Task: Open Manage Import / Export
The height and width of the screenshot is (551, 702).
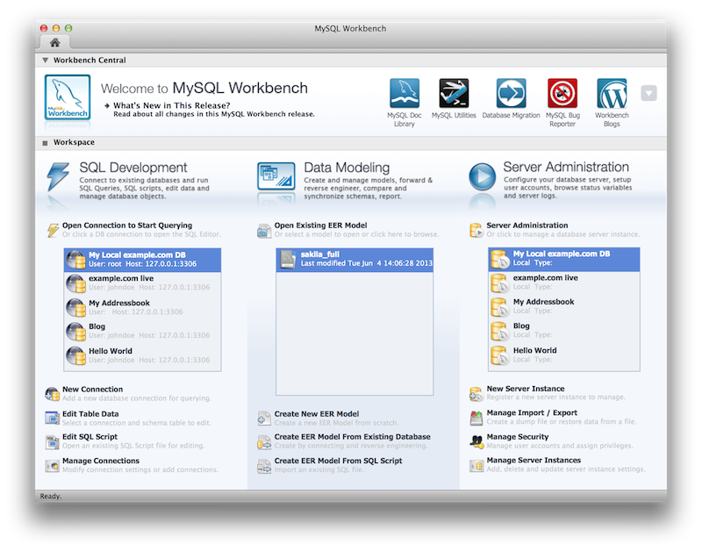Action: [x=532, y=413]
